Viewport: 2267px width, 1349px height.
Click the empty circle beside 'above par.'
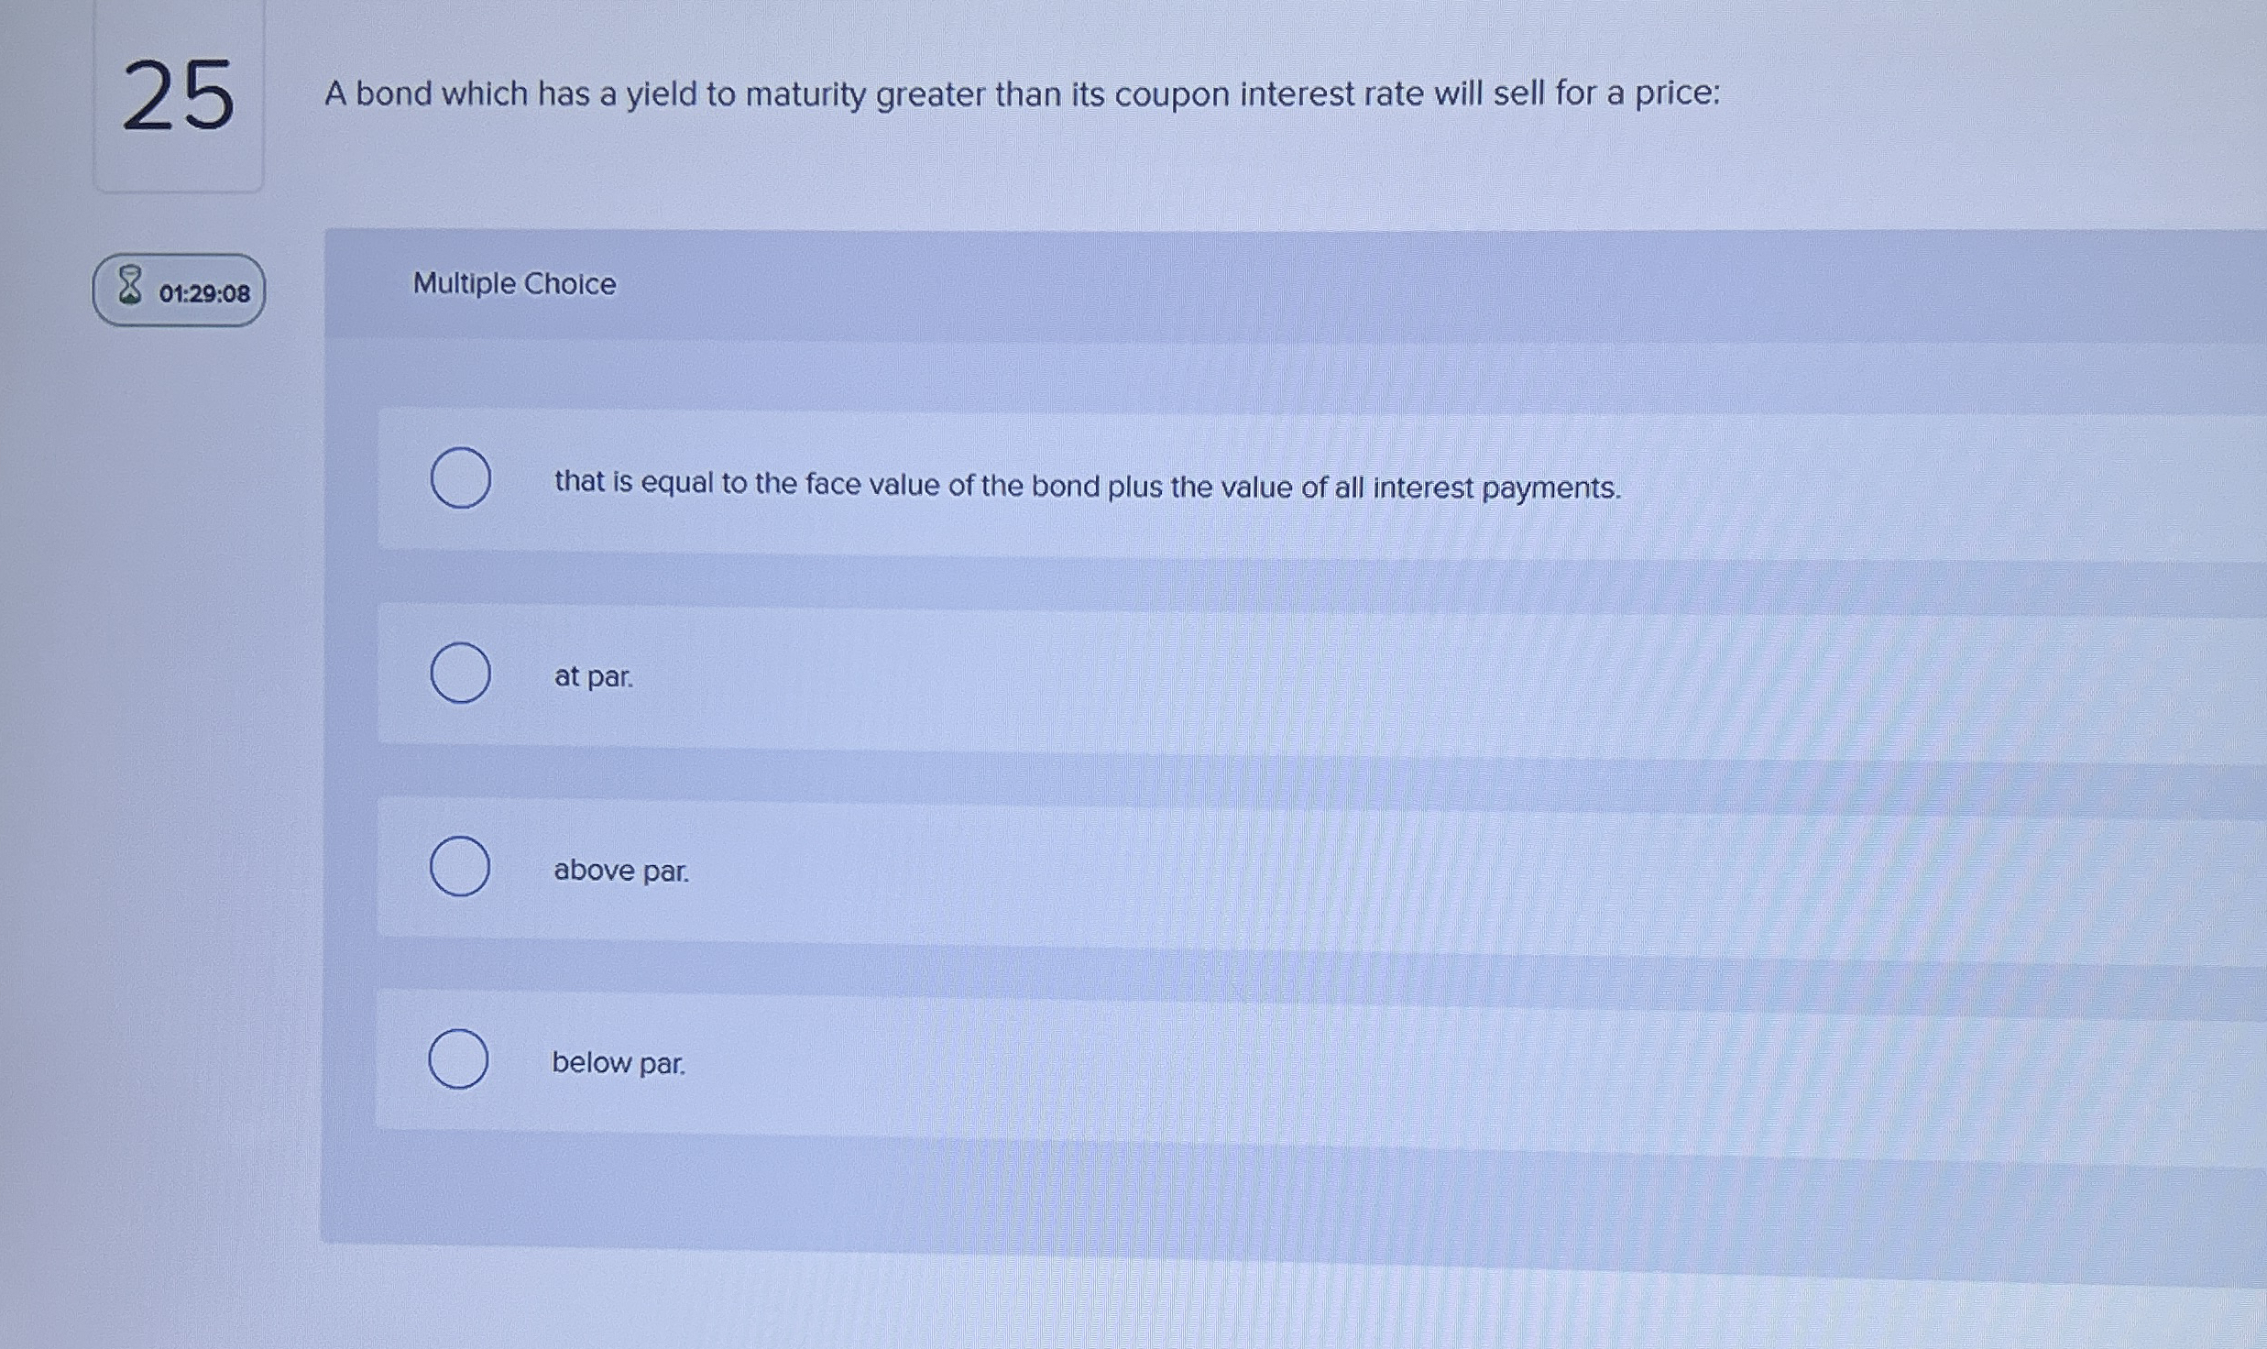[460, 867]
